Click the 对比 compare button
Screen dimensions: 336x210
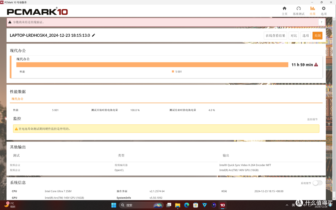294,35
